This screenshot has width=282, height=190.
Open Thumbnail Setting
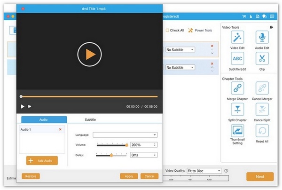237,131
